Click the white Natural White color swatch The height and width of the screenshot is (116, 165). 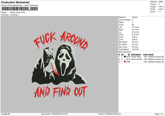(125, 59)
